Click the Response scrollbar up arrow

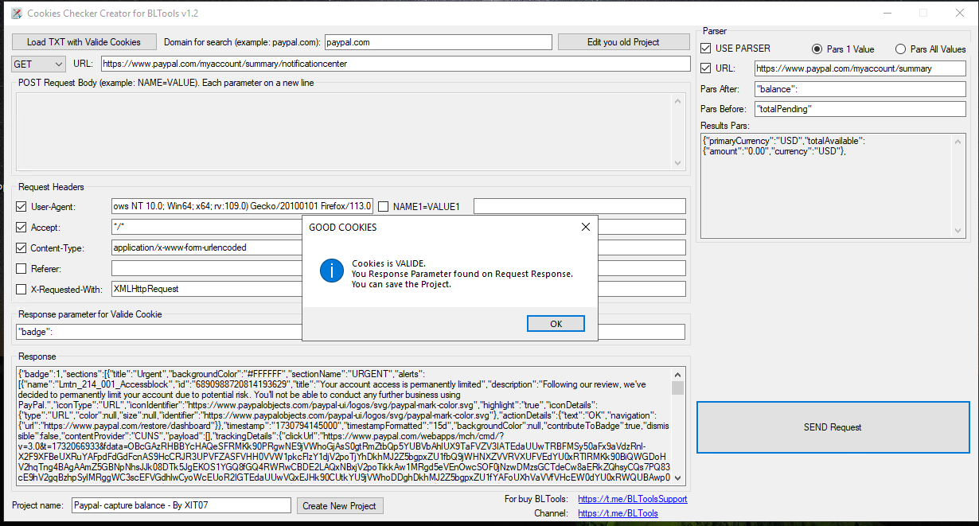coord(678,374)
